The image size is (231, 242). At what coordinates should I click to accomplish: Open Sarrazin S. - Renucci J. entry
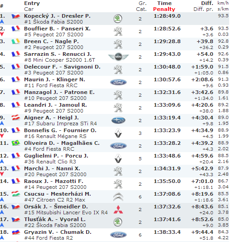[x=58, y=54]
